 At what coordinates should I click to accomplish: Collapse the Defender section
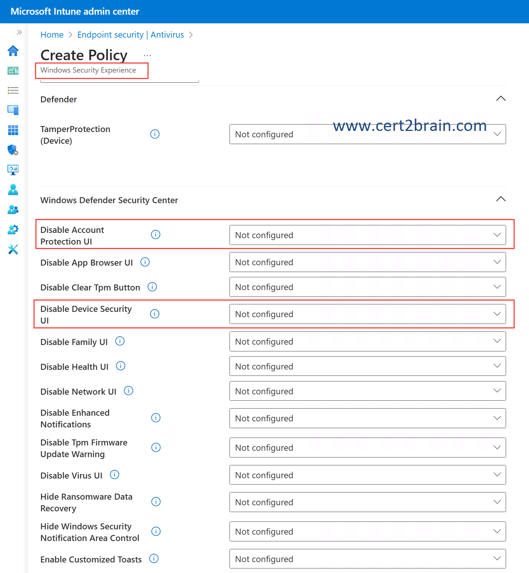(x=501, y=99)
